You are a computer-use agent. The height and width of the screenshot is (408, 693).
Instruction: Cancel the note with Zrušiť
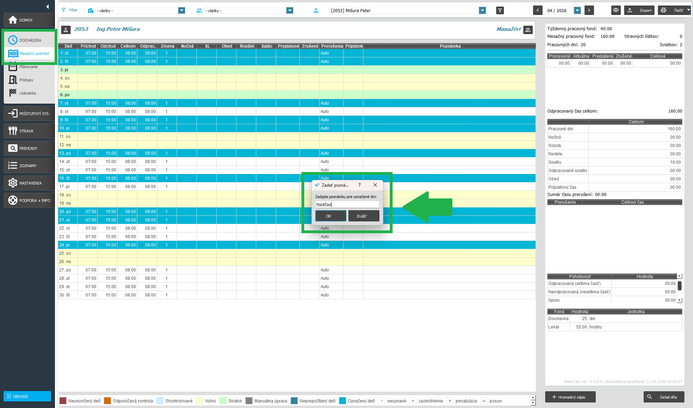[364, 216]
